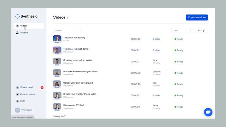
Task: Click Create your first Synthesia video title
Action: pyautogui.click(x=80, y=94)
